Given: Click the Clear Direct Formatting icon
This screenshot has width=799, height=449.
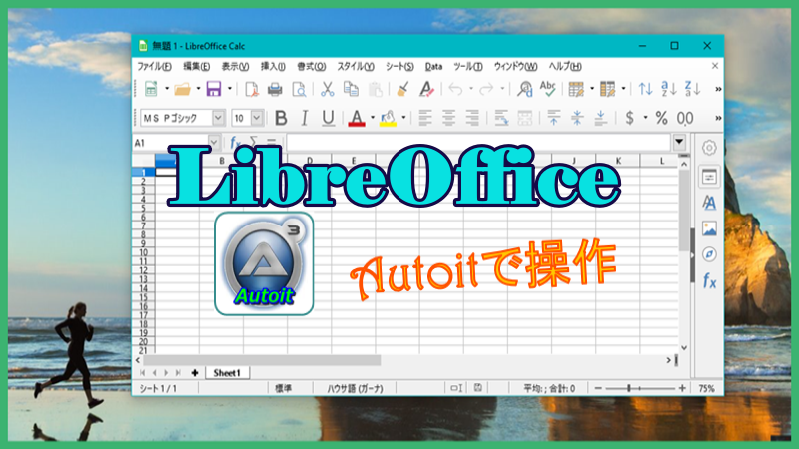Looking at the screenshot, I should 426,89.
